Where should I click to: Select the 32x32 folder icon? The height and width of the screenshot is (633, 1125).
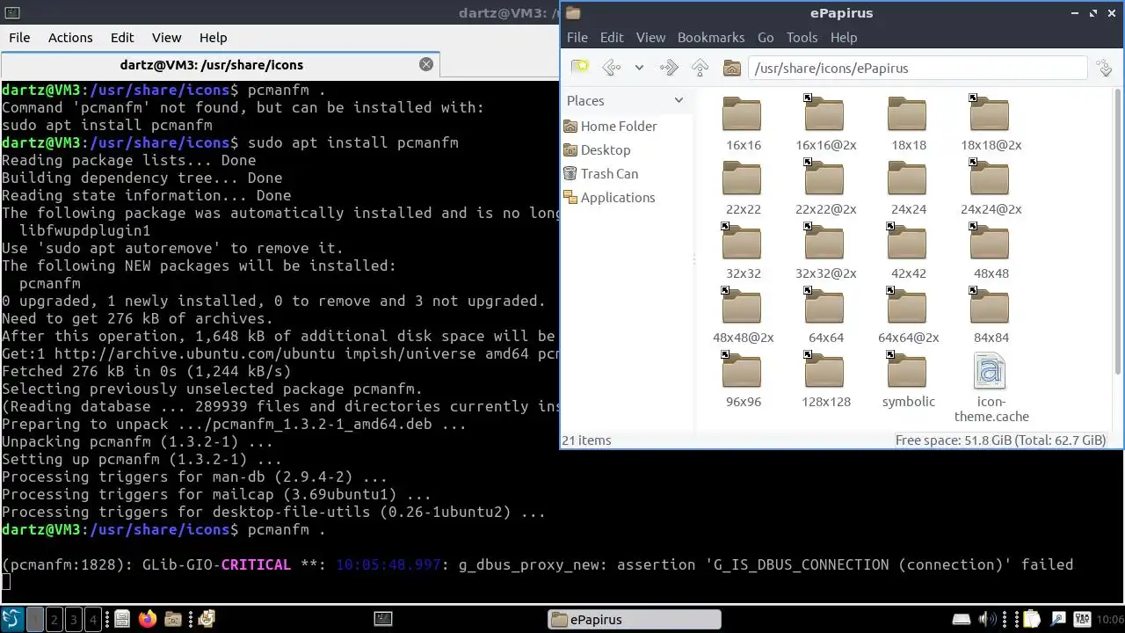[x=742, y=244]
